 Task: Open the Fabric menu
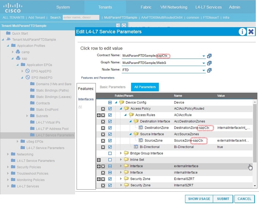[146, 7]
